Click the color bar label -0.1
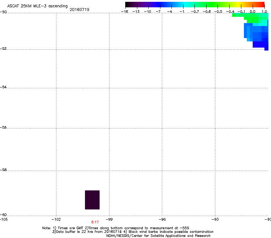 (241, 12)
